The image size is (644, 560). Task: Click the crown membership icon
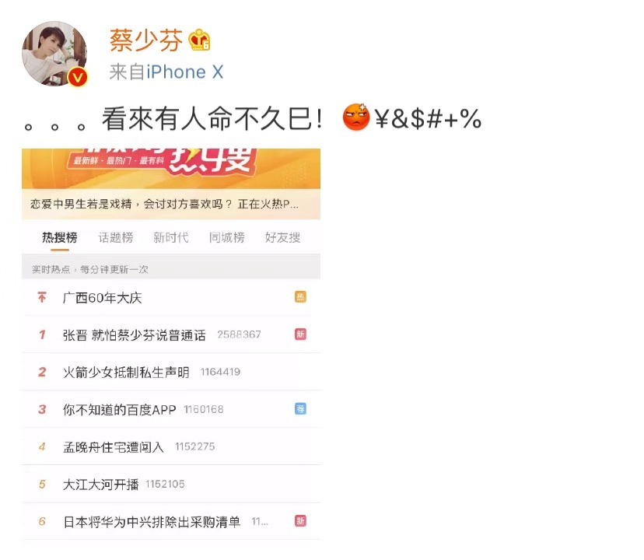coord(199,40)
